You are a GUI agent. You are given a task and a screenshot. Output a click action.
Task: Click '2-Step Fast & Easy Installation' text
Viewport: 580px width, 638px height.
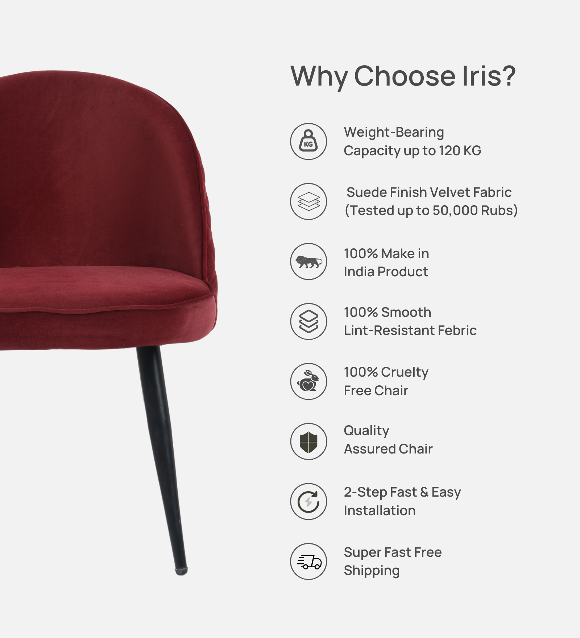(x=402, y=501)
